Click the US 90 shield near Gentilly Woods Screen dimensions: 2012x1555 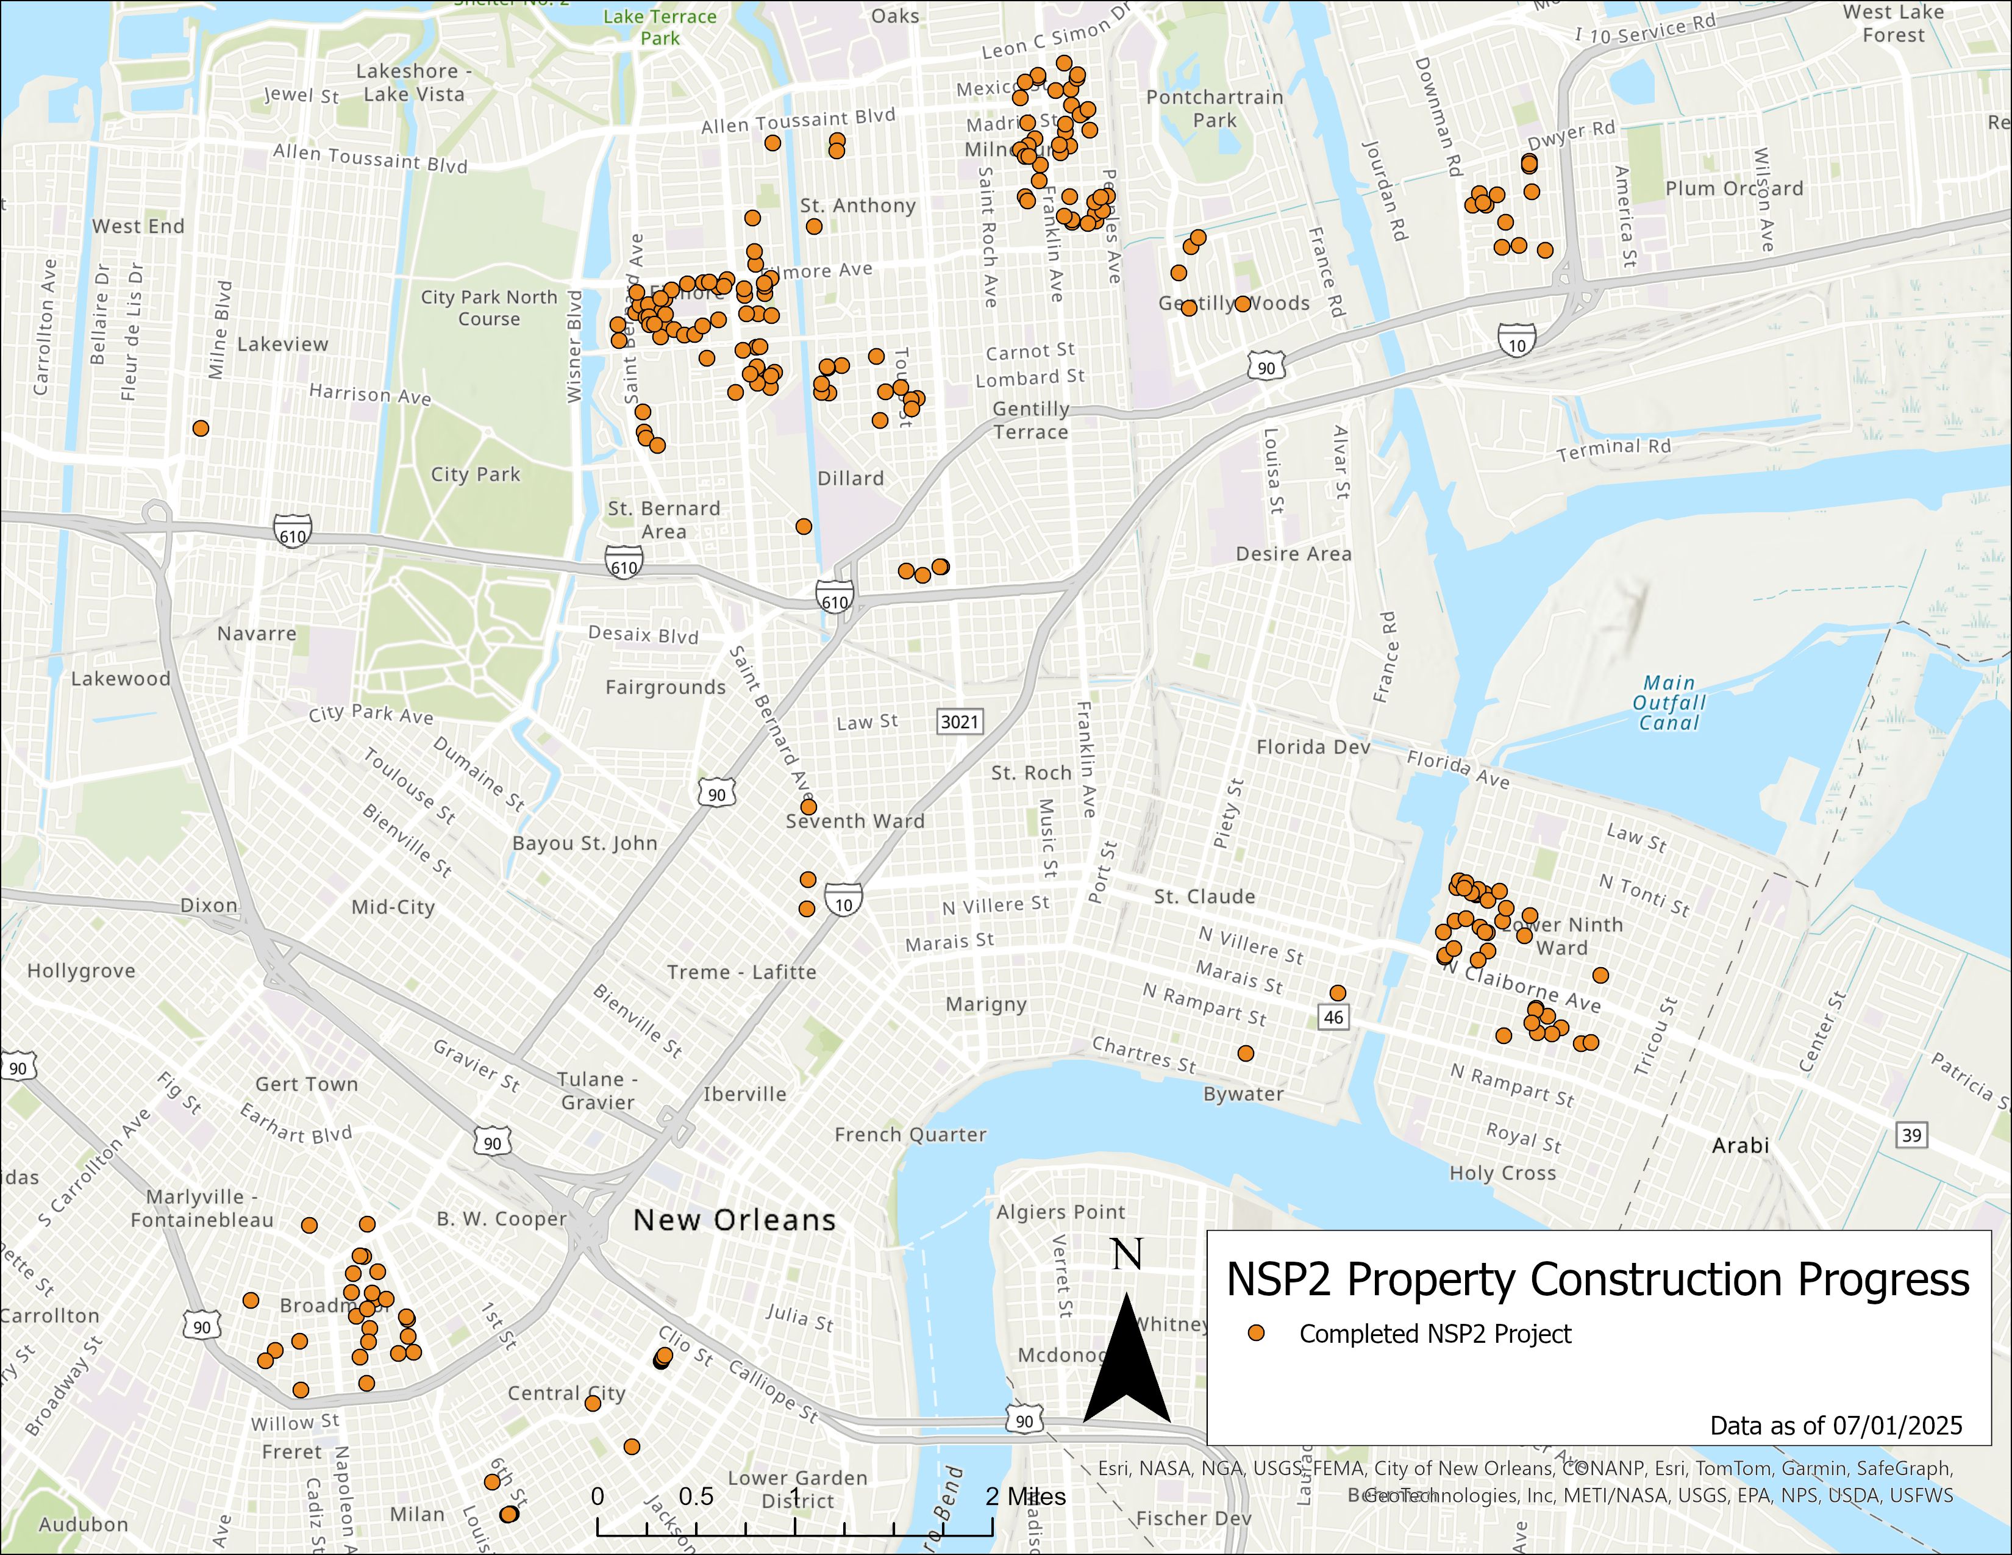(1267, 366)
